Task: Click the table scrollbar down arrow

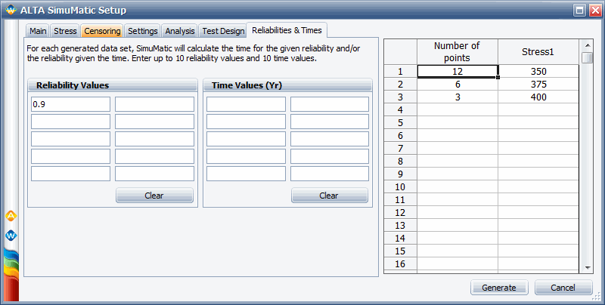Action: tap(588, 267)
